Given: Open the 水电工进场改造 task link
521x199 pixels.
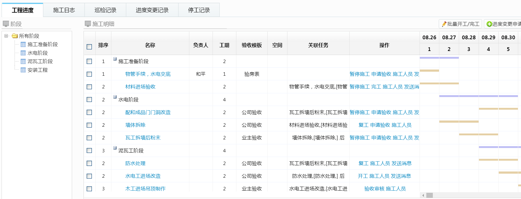Looking at the screenshot, I should pos(143,176).
